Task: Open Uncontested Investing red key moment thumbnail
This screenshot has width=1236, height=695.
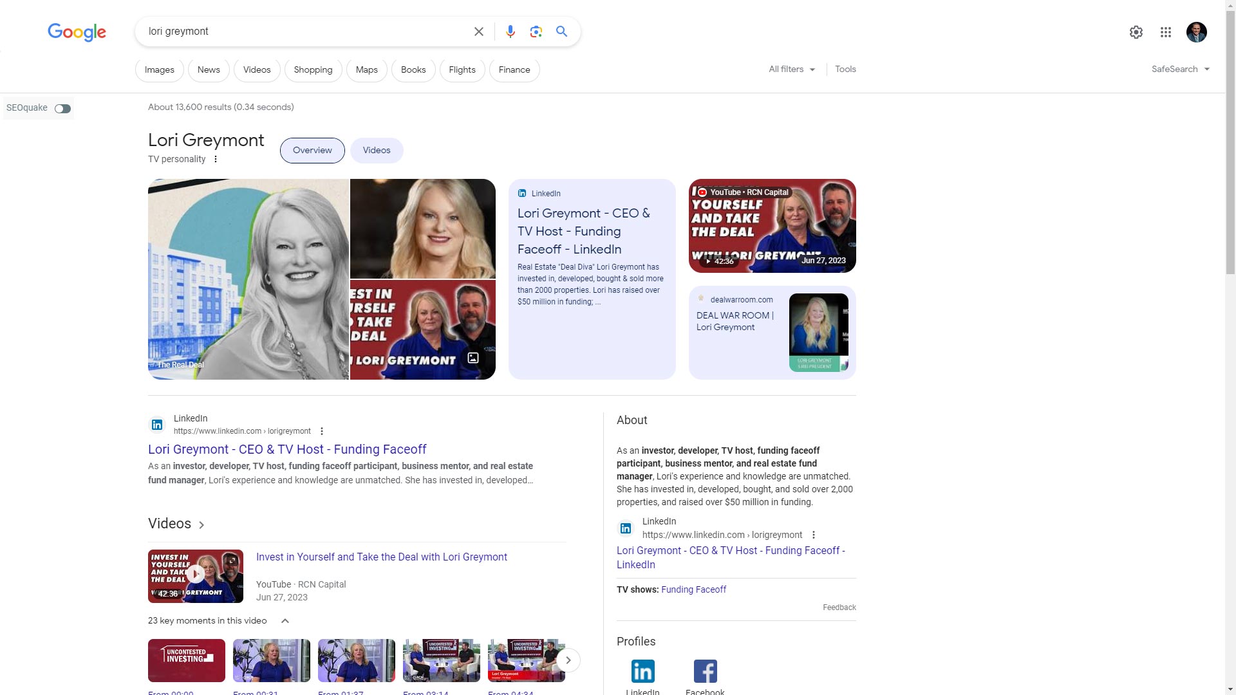Action: click(187, 660)
